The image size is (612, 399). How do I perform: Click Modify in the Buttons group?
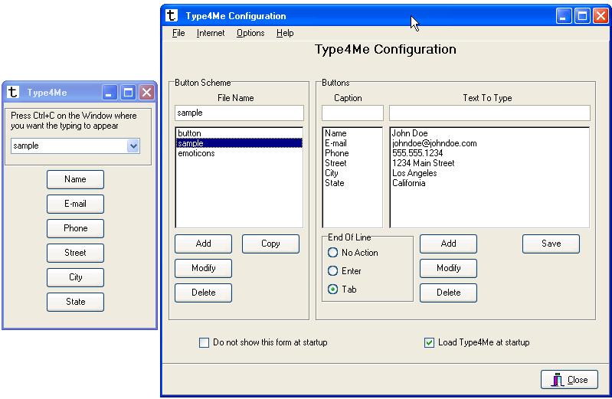click(448, 268)
